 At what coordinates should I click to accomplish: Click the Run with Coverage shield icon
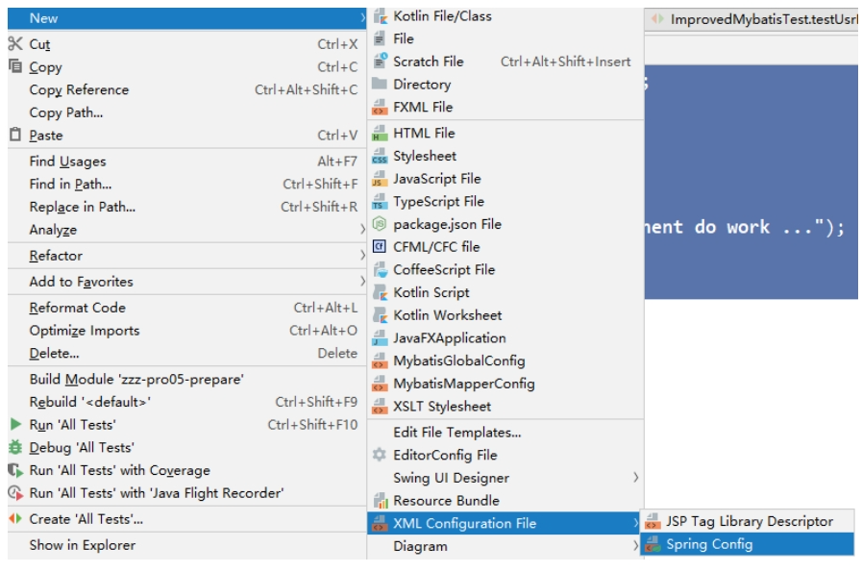tap(15, 470)
